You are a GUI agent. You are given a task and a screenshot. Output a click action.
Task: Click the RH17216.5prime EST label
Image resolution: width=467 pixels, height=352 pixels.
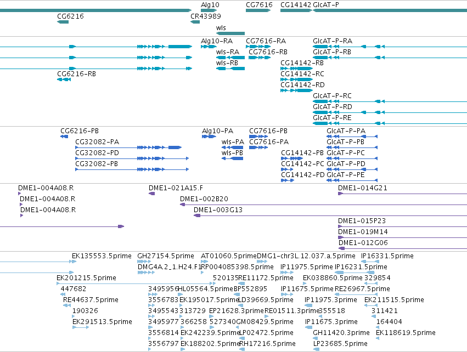267,344
